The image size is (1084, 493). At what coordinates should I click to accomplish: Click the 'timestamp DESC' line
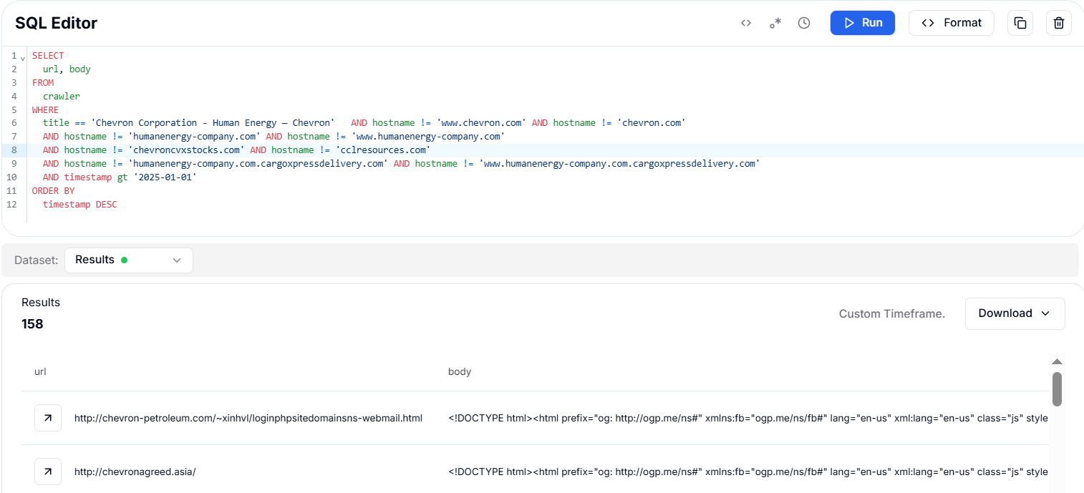pyautogui.click(x=79, y=205)
